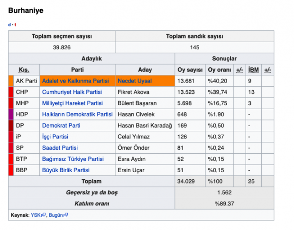The height and width of the screenshot is (230, 294).
Task: Click the external link icon beside YSK
Action: [44, 215]
